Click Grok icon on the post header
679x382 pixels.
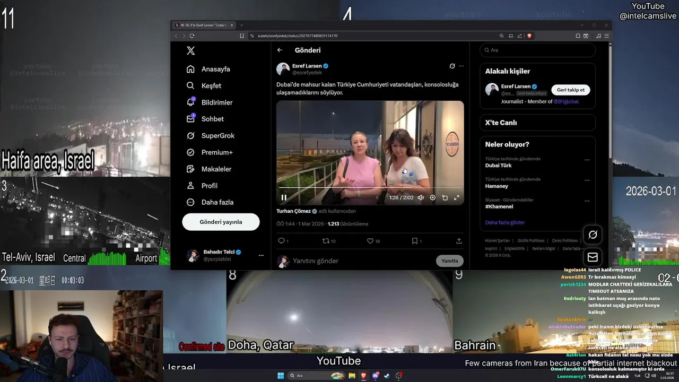point(452,66)
